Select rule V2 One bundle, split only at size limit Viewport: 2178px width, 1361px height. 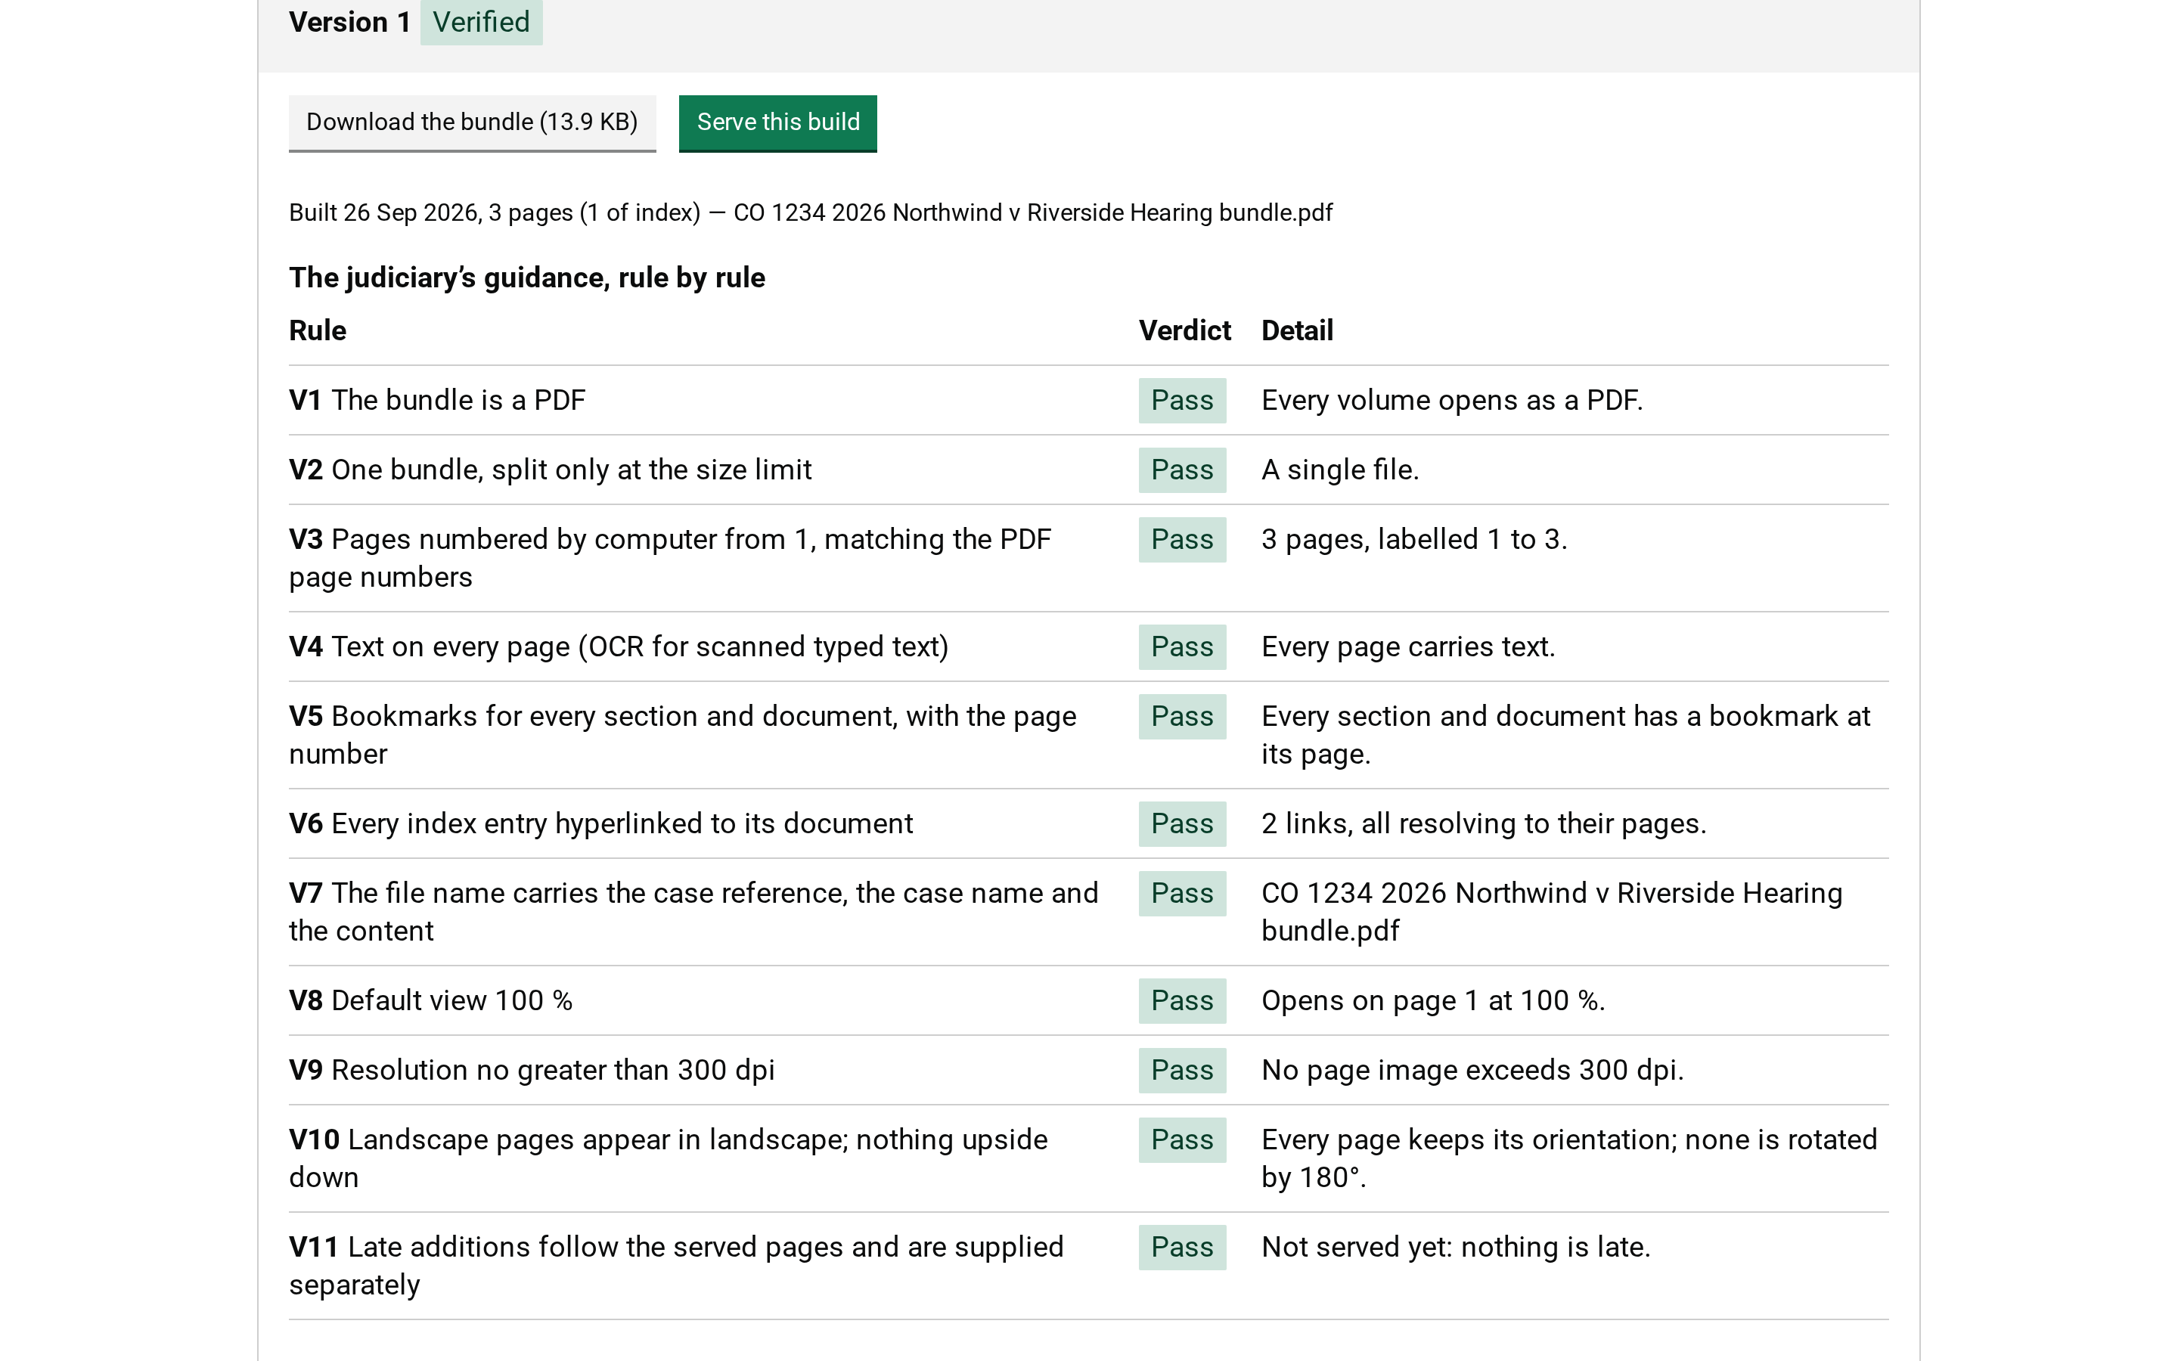[x=550, y=469]
